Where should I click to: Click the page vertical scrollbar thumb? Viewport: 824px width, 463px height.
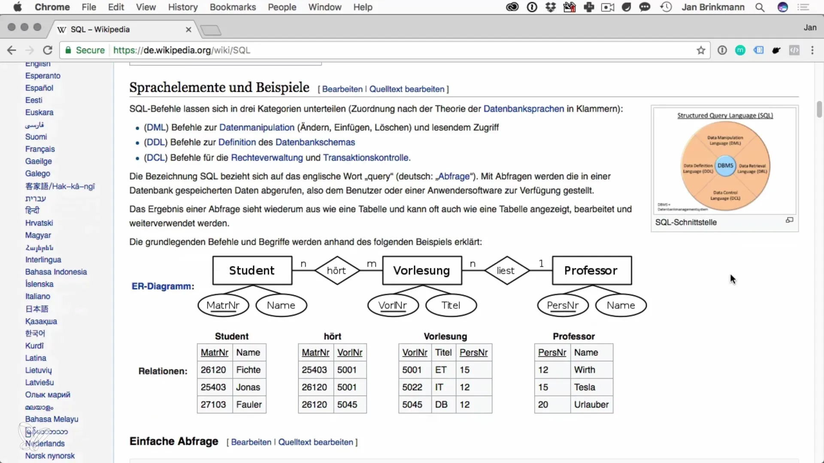819,109
